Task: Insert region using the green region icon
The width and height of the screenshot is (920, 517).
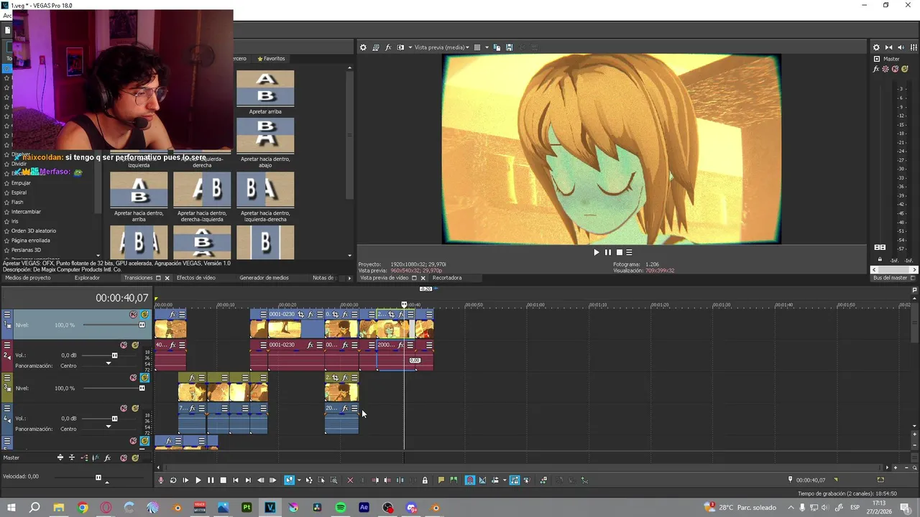Action: tap(454, 480)
